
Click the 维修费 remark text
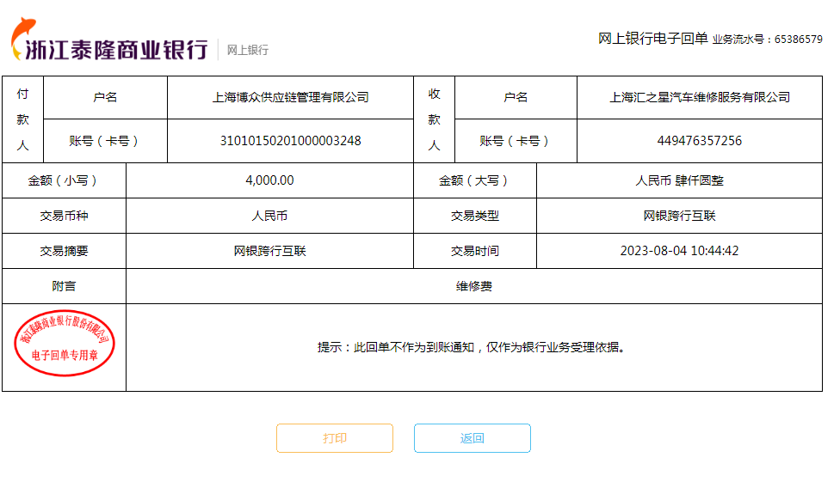click(473, 286)
